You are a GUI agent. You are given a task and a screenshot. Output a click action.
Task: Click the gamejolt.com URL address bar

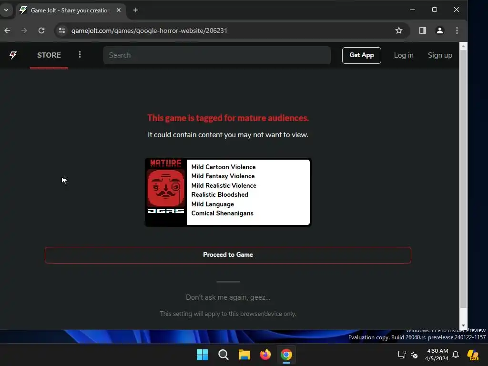click(x=149, y=30)
